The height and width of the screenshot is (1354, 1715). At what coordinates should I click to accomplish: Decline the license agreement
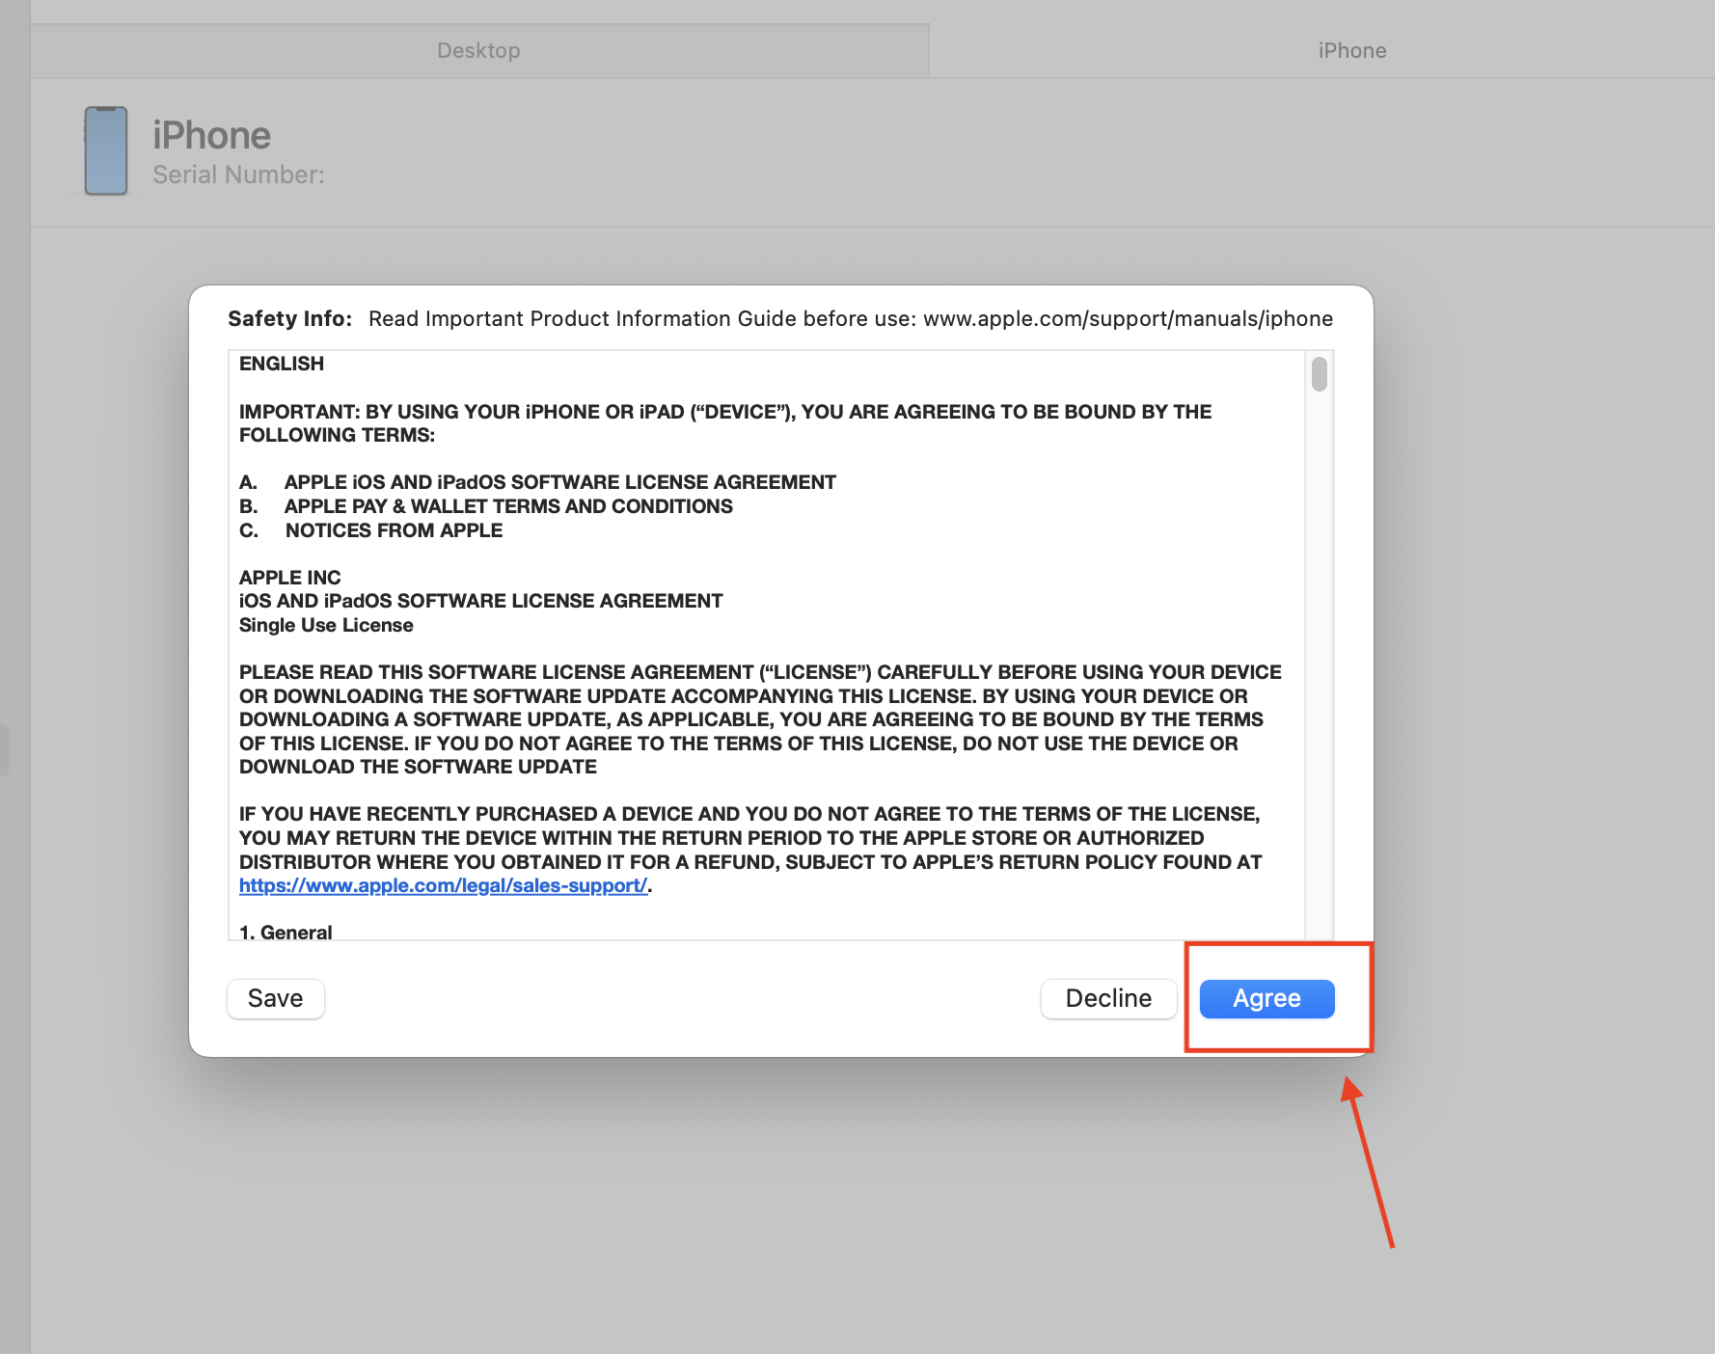tap(1108, 998)
